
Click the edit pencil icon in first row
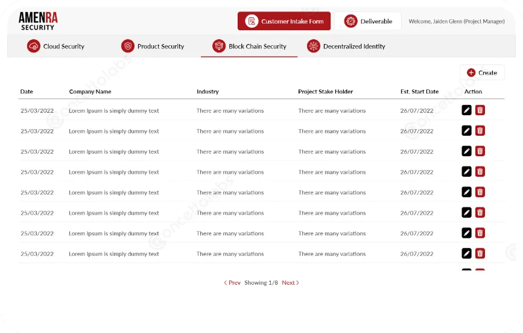466,110
